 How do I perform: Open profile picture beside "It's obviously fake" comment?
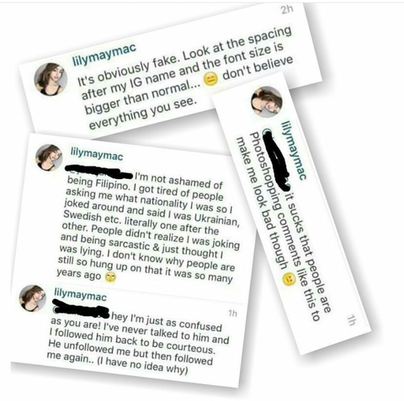click(x=50, y=79)
